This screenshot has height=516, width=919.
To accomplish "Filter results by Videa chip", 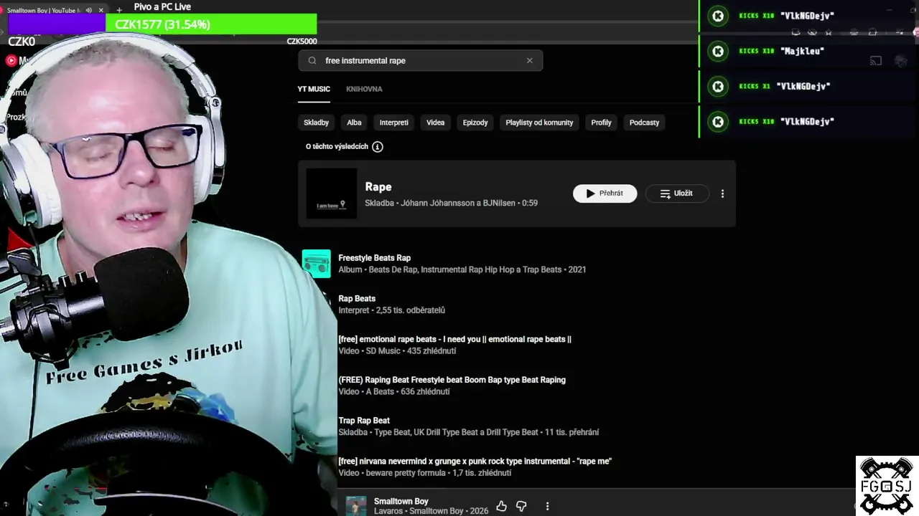I will point(435,123).
